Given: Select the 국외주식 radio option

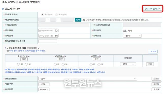Looking at the screenshot, I should click(56, 14).
